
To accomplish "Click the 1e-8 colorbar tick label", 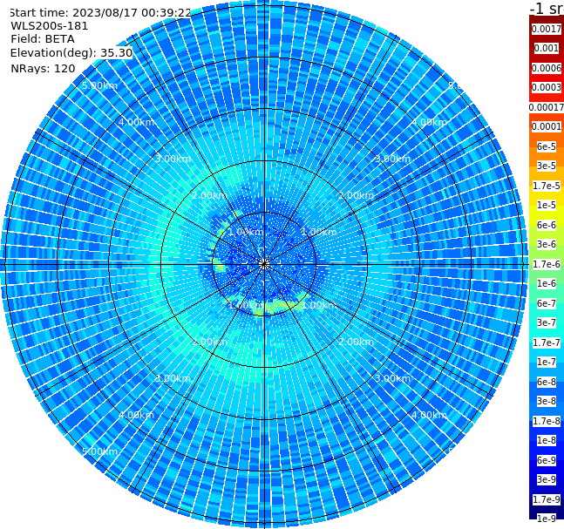I will click(547, 440).
